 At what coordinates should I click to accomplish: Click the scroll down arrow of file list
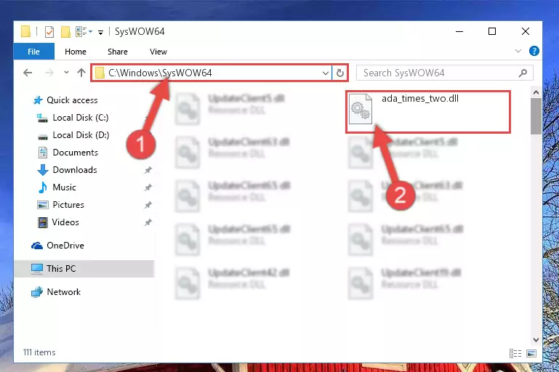pyautogui.click(x=536, y=340)
